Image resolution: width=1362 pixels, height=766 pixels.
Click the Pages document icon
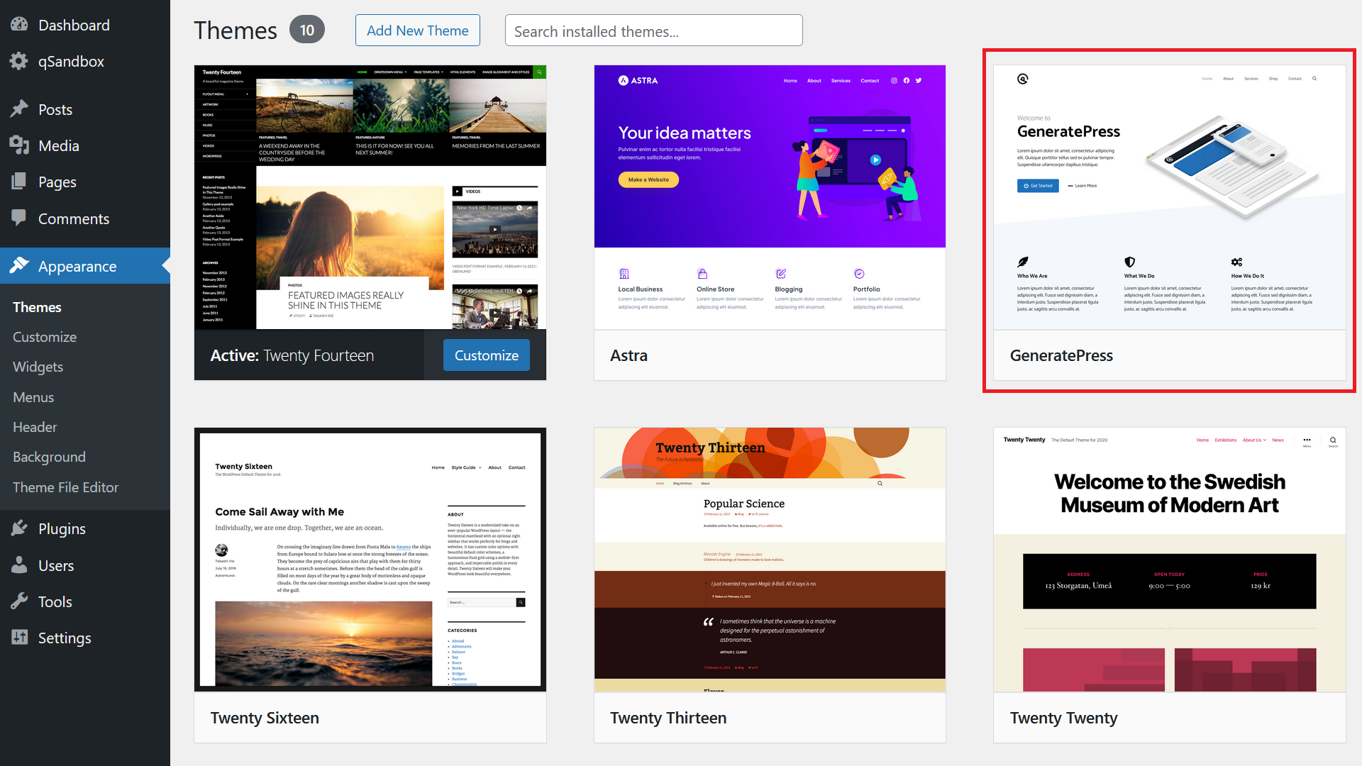coord(19,182)
